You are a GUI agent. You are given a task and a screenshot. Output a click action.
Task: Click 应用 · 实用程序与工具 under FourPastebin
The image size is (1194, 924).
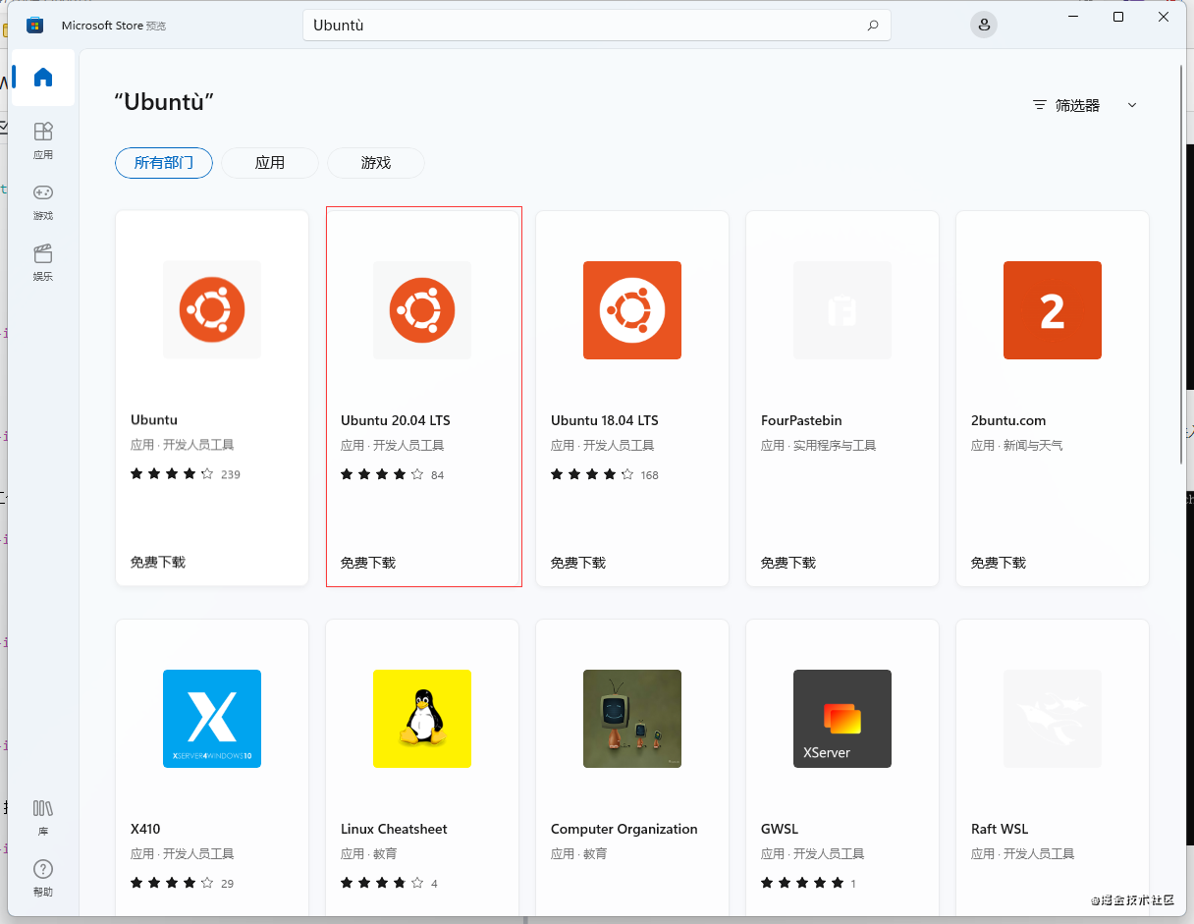click(818, 446)
